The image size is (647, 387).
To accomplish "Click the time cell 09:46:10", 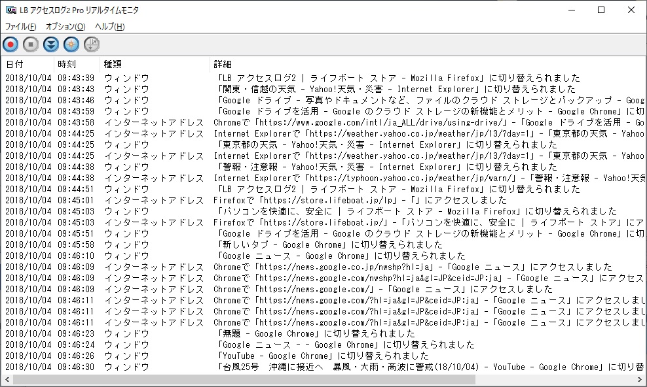I will (76, 256).
